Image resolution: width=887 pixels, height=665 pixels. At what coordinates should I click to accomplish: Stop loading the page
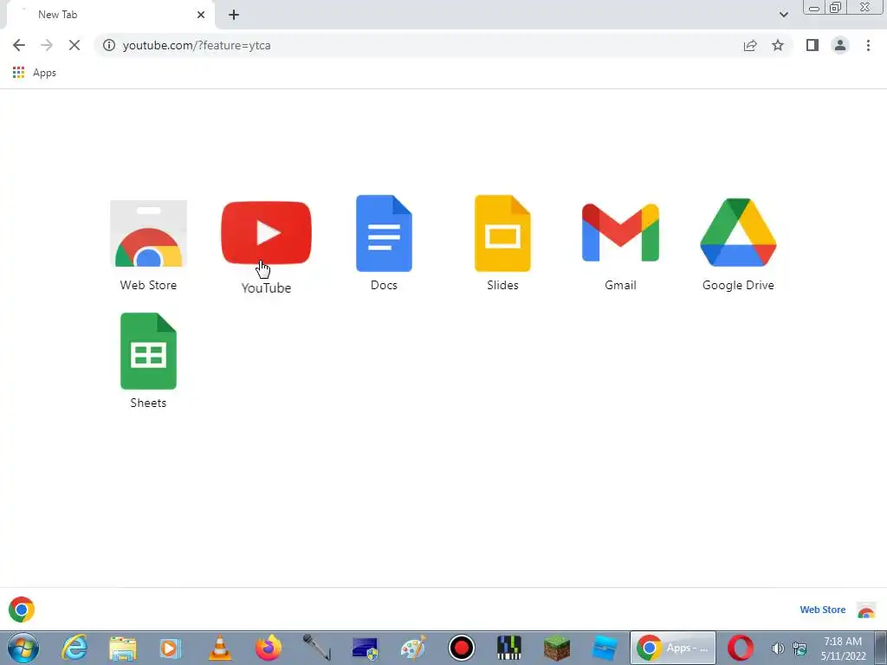pos(74,45)
